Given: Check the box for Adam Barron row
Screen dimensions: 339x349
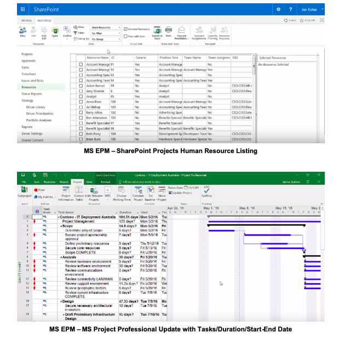Looking at the screenshot, I should point(81,86).
